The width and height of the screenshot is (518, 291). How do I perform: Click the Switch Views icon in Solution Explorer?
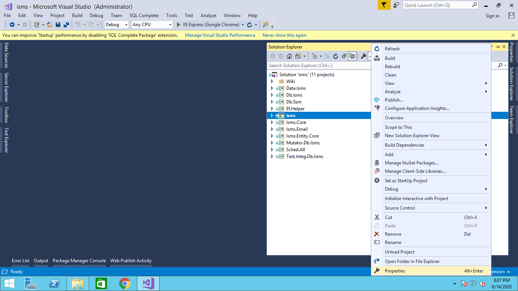298,56
